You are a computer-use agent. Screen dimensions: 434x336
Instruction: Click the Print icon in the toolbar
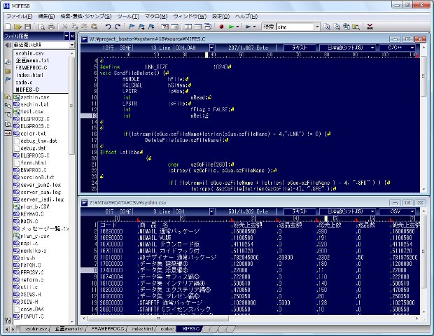(x=50, y=26)
